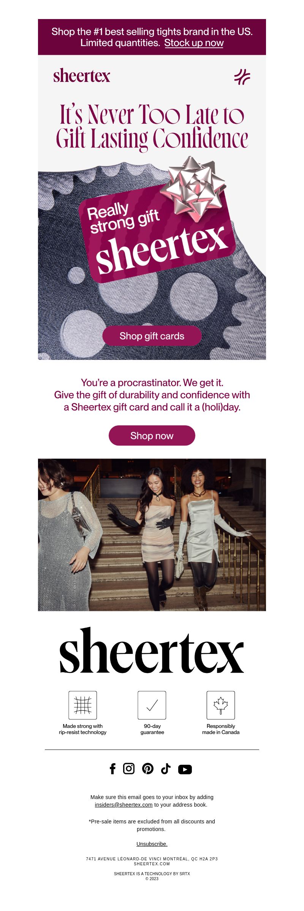The image size is (304, 911).
Task: Open the SHEERTEX.COM footer link
Action: point(152,864)
